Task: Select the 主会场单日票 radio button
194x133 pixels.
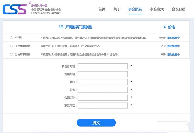Action: click(x=11, y=46)
